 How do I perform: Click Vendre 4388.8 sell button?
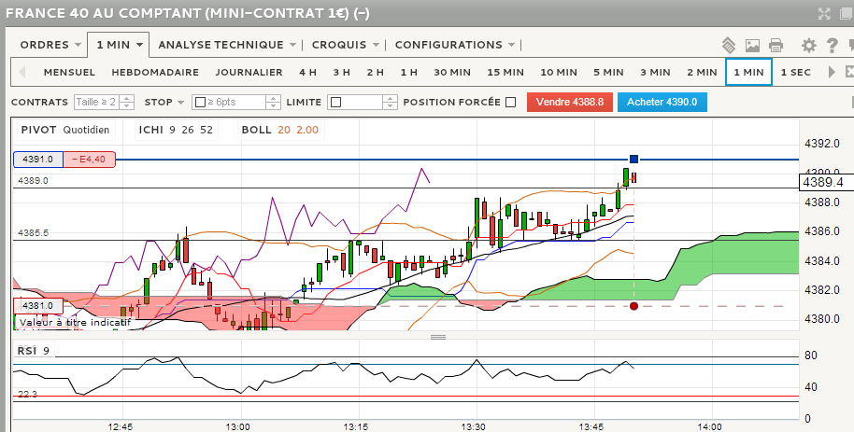(x=570, y=103)
